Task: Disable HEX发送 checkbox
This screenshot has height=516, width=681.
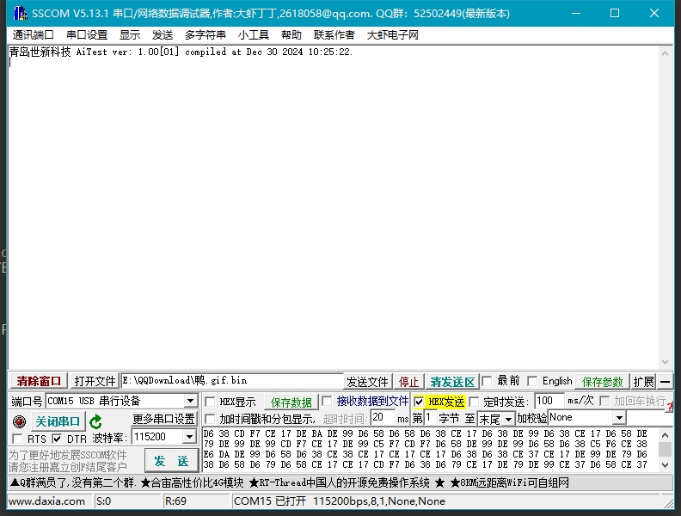Action: coord(419,402)
